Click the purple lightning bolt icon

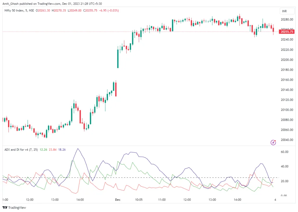[x=273, y=142]
